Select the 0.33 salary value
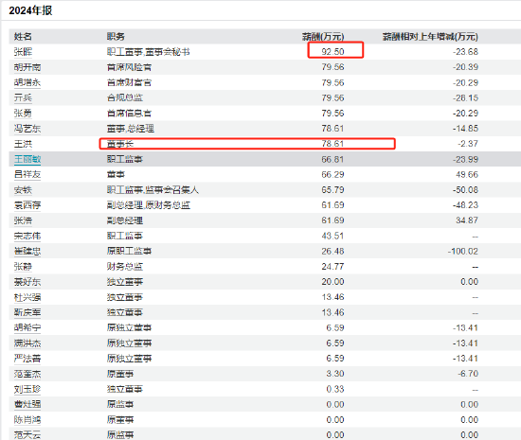Image resolution: width=521 pixels, height=440 pixels. [335, 389]
